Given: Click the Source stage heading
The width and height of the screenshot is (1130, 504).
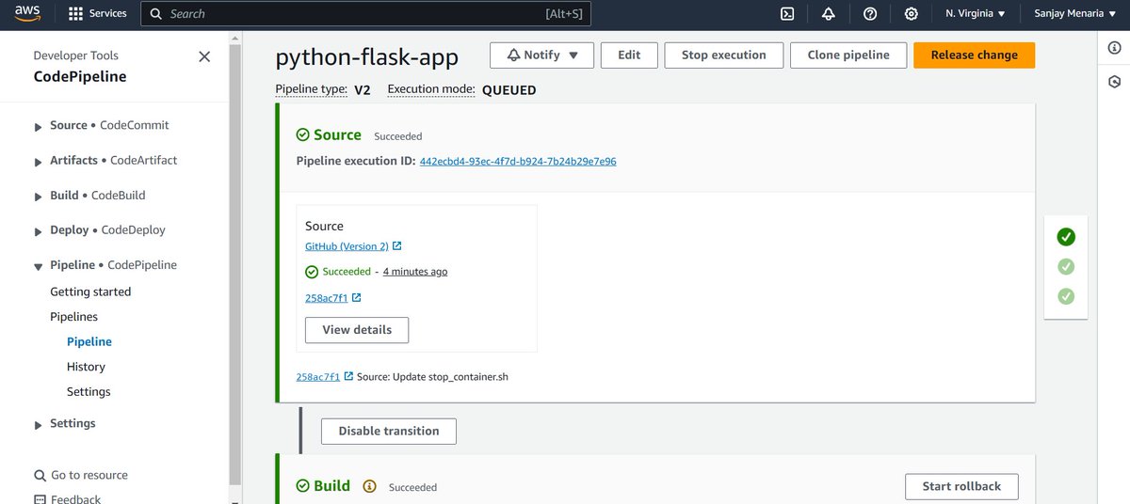Looking at the screenshot, I should pyautogui.click(x=337, y=135).
